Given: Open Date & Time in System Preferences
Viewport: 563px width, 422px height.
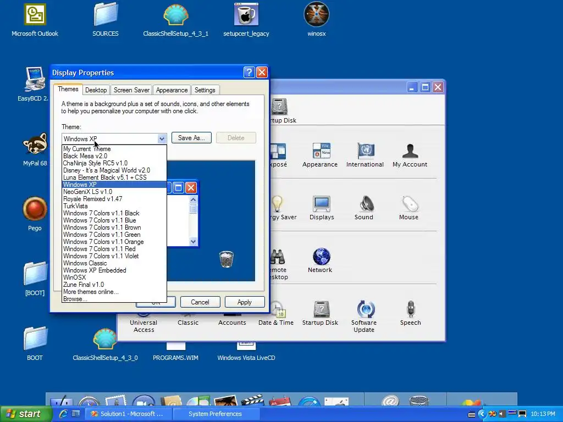Looking at the screenshot, I should pos(276,313).
